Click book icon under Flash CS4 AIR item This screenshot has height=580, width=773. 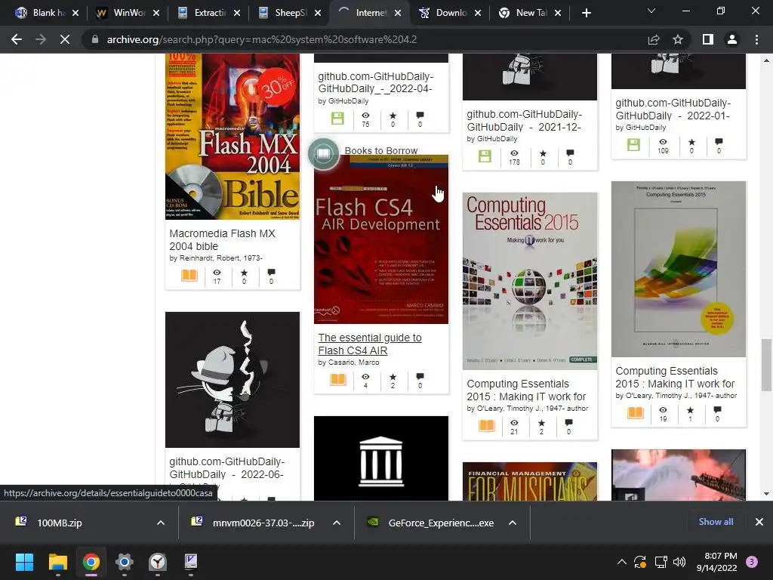pos(338,379)
